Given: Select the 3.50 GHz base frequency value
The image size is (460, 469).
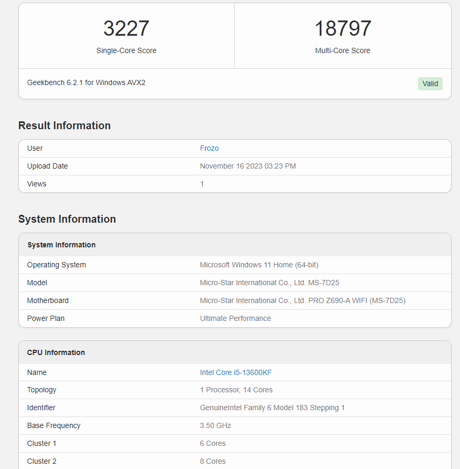Looking at the screenshot, I should (215, 425).
